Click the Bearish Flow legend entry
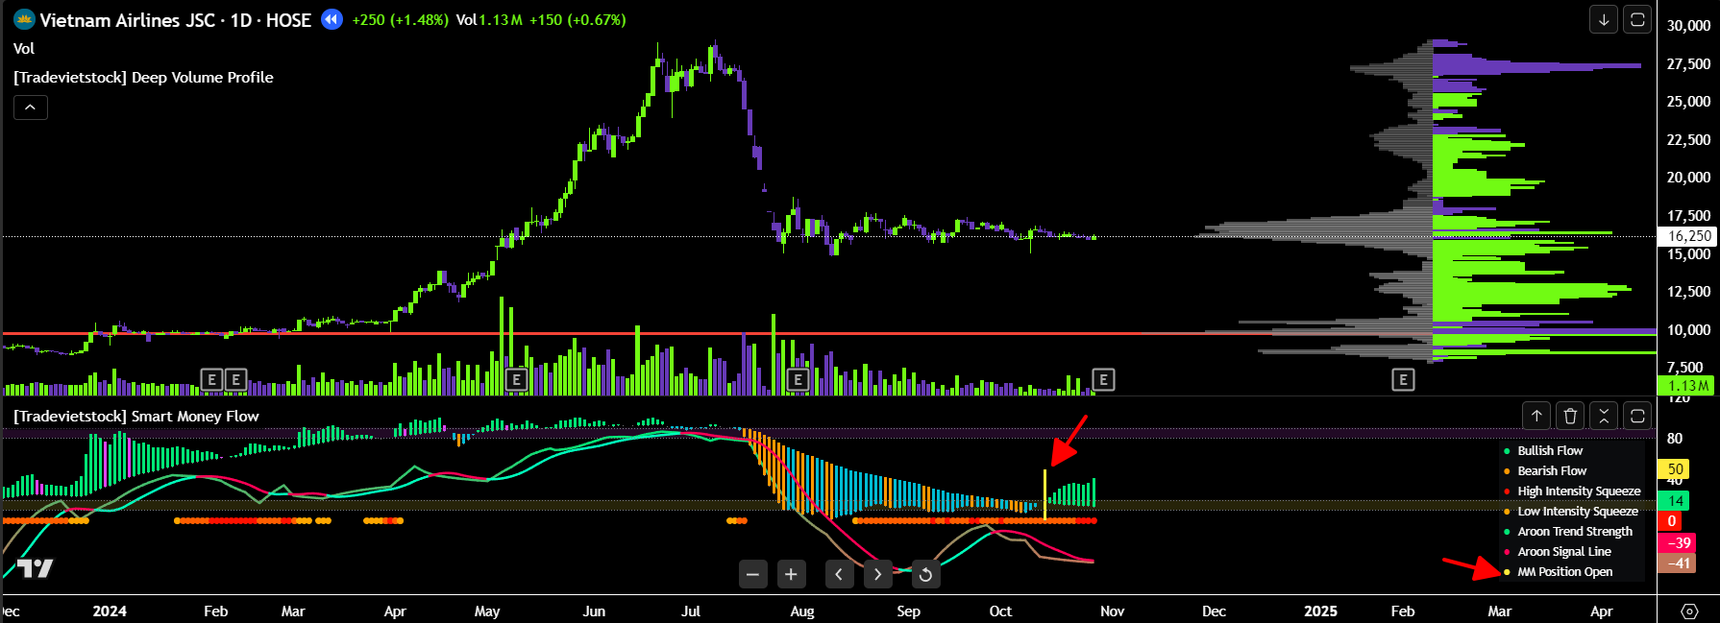The image size is (1720, 623). (x=1552, y=470)
